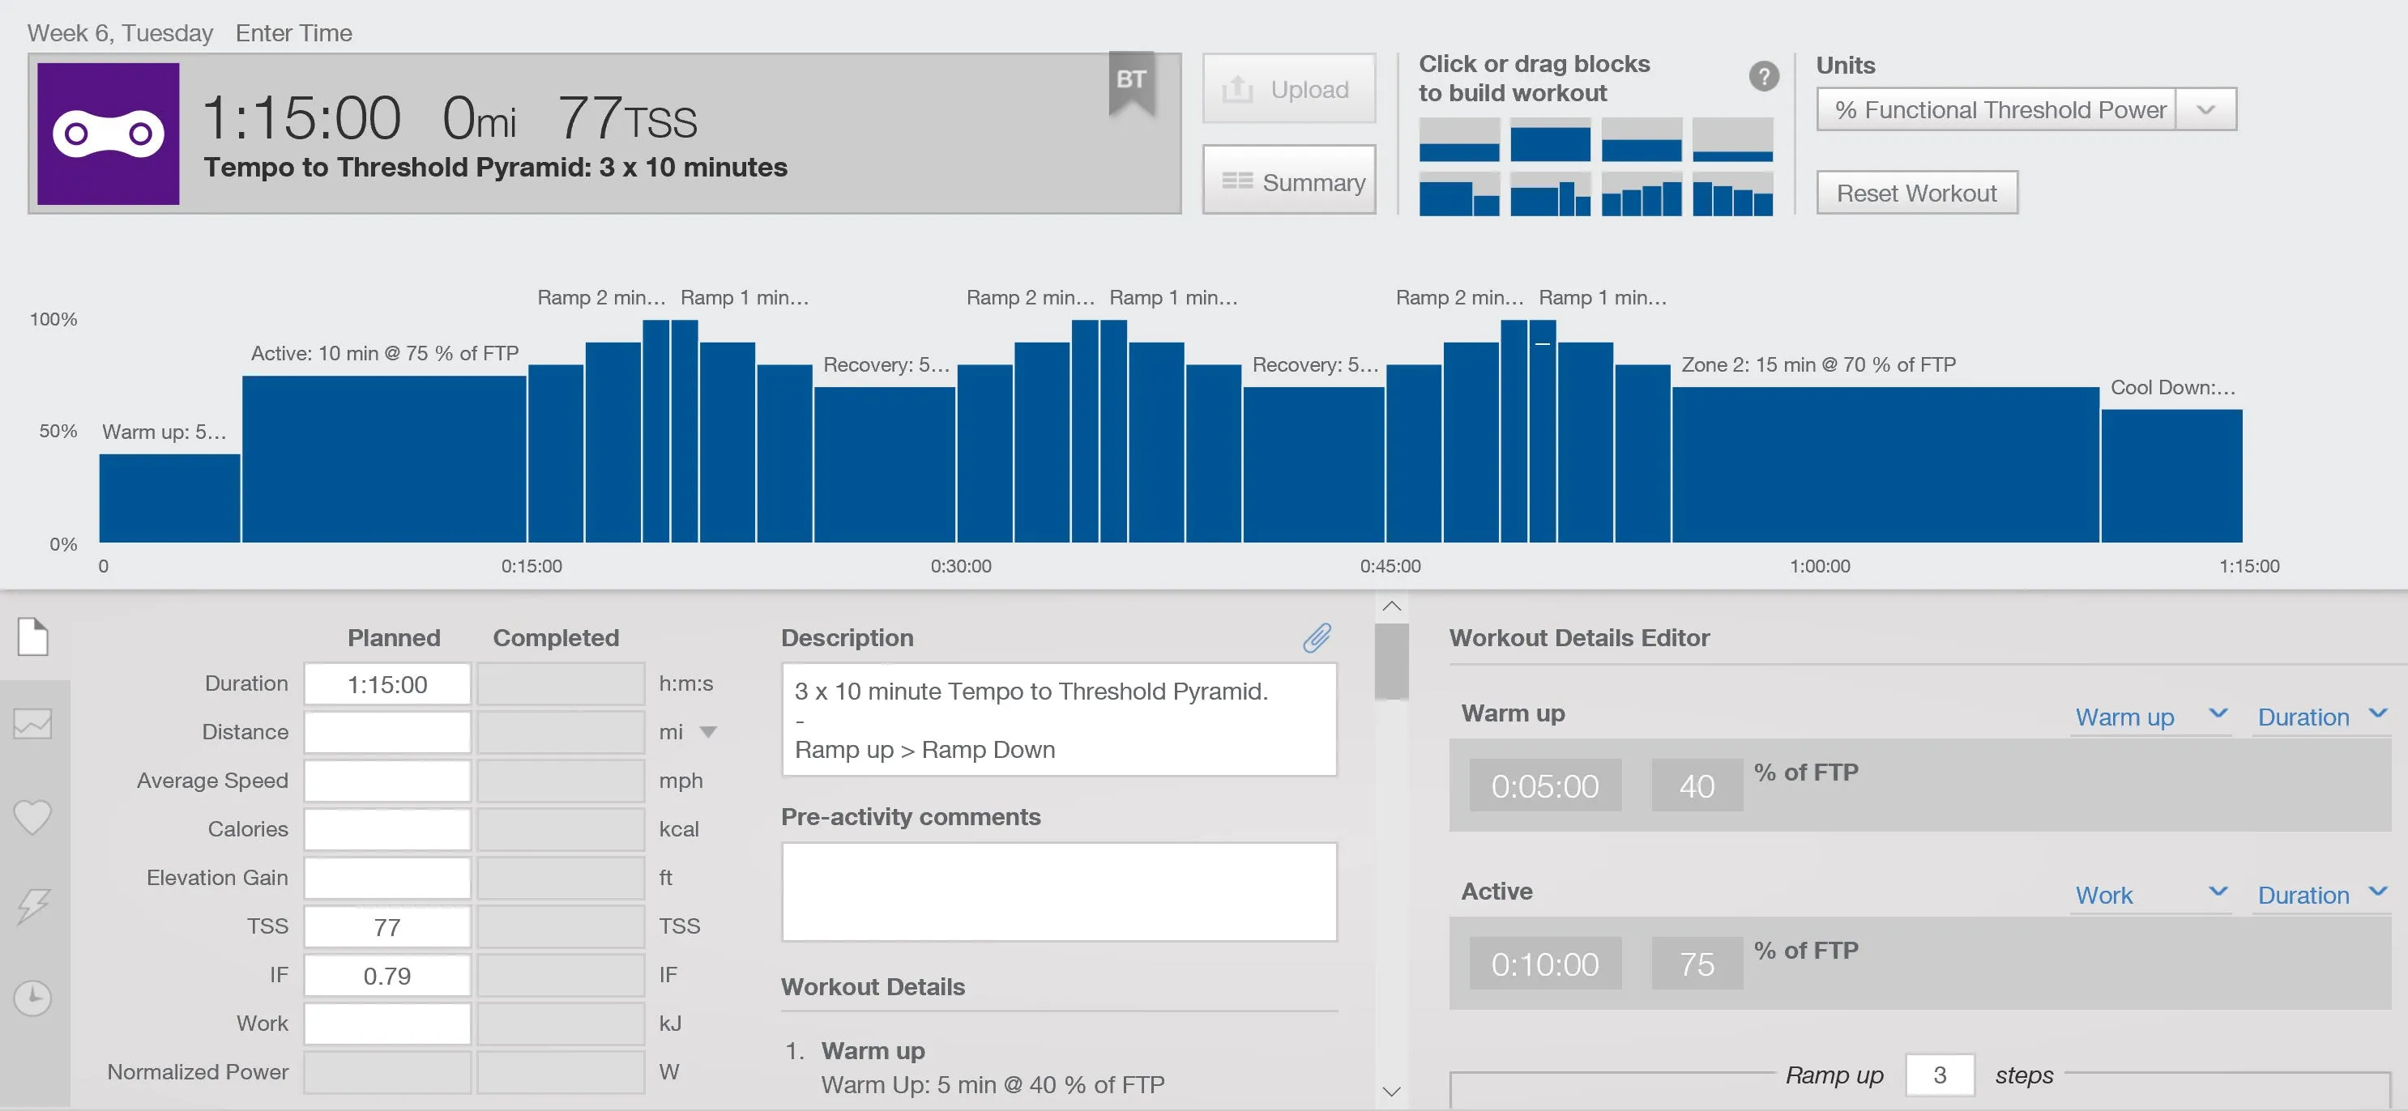Image resolution: width=2408 pixels, height=1111 pixels.
Task: Click the Planned Elevation Gain field
Action: coord(387,879)
